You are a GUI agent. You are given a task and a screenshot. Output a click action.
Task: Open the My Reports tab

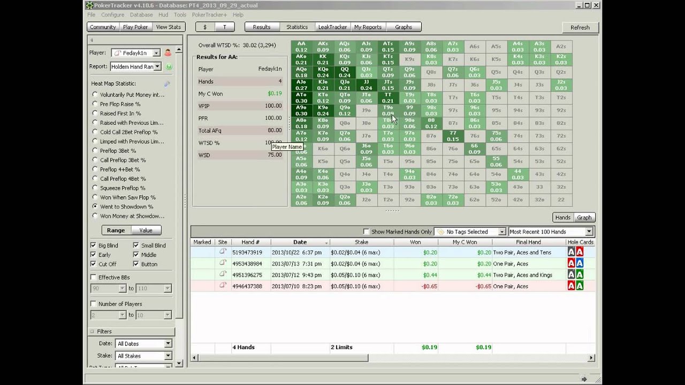pos(368,27)
